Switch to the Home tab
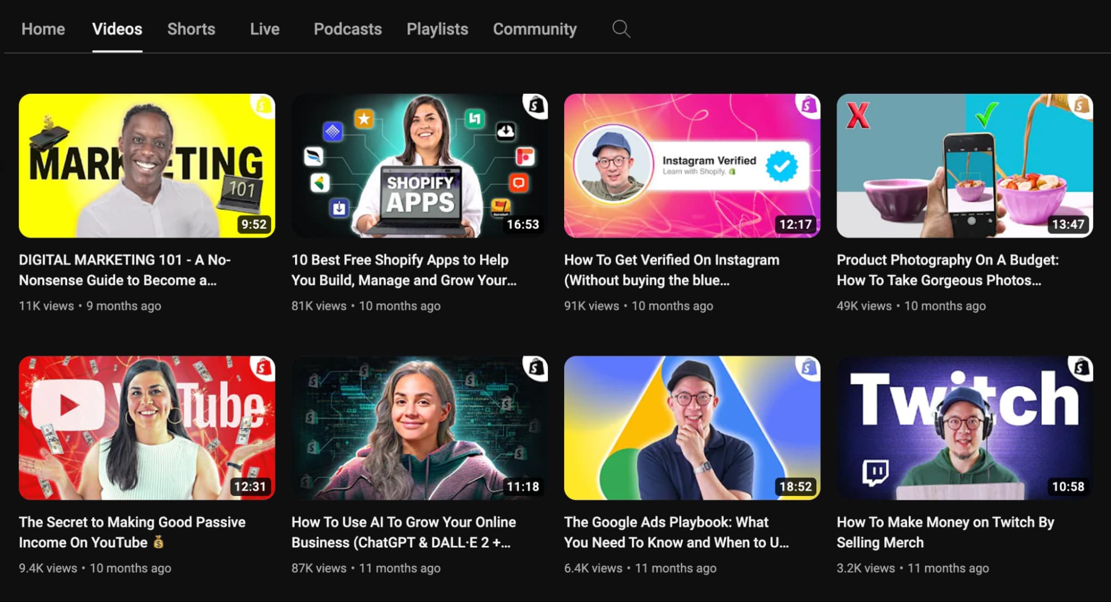Screen dimensions: 1111x602 tap(43, 29)
